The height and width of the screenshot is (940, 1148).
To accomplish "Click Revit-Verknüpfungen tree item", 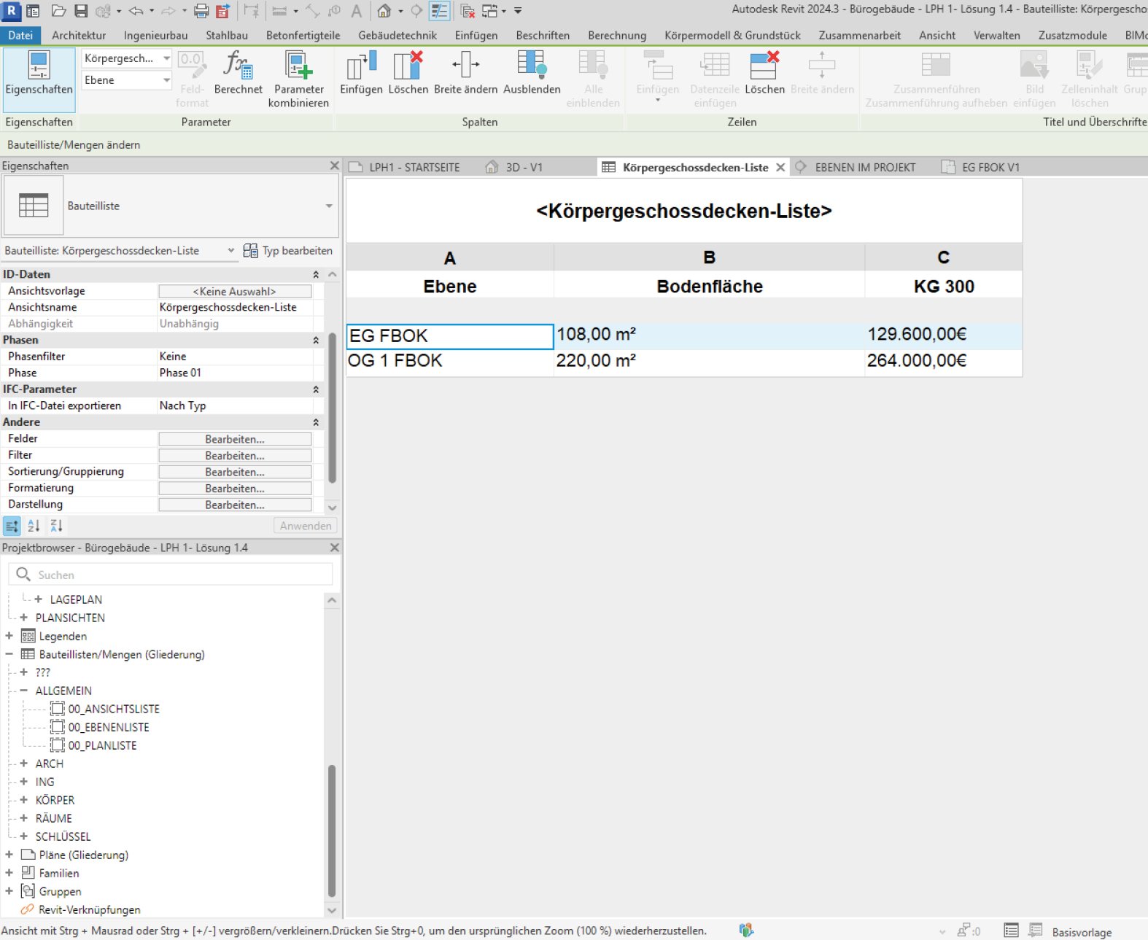I will pos(89,909).
